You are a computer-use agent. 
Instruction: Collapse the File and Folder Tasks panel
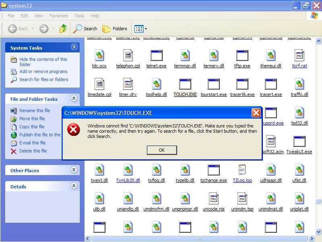click(74, 98)
